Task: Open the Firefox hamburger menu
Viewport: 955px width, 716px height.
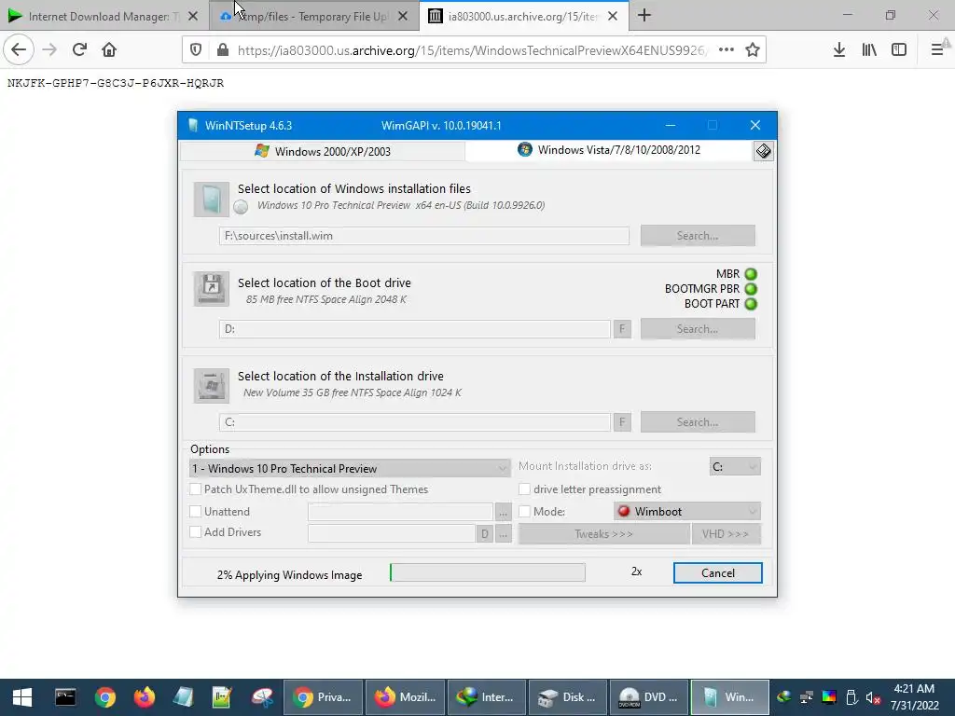Action: 937,50
